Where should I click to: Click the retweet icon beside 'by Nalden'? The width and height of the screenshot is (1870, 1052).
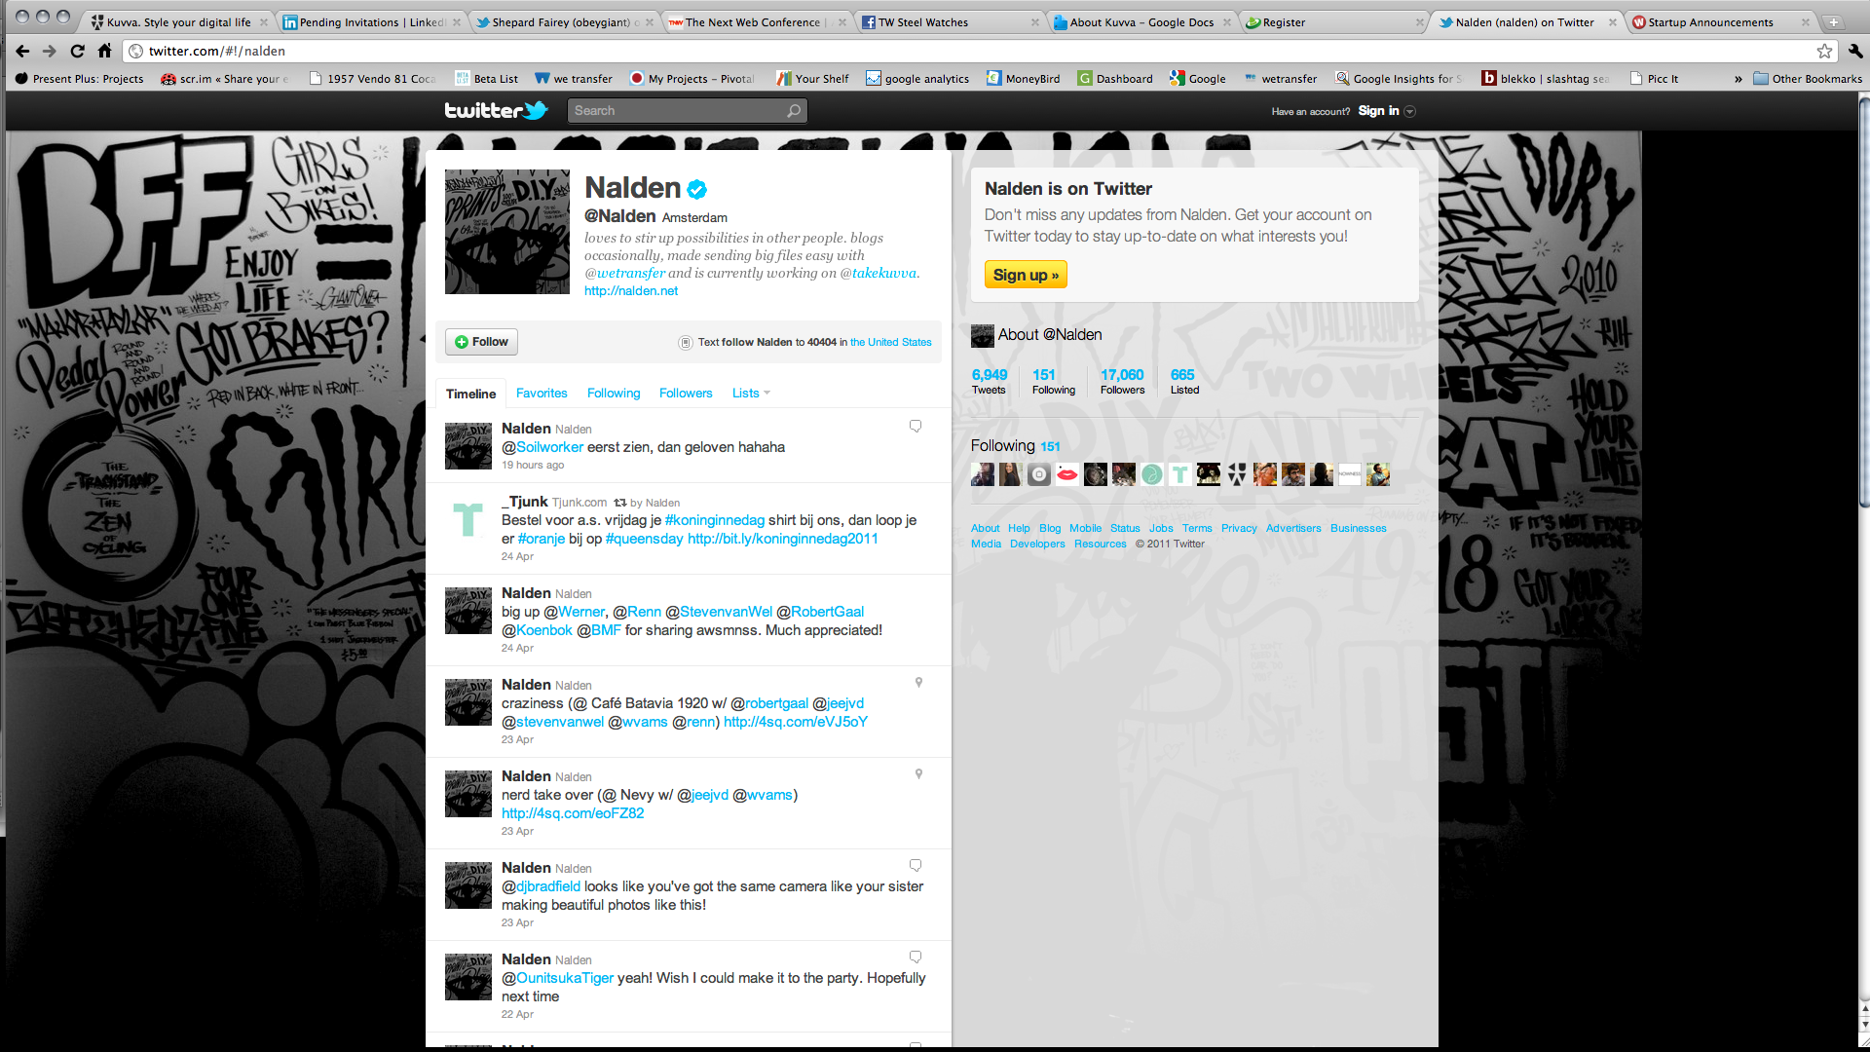pyautogui.click(x=619, y=503)
